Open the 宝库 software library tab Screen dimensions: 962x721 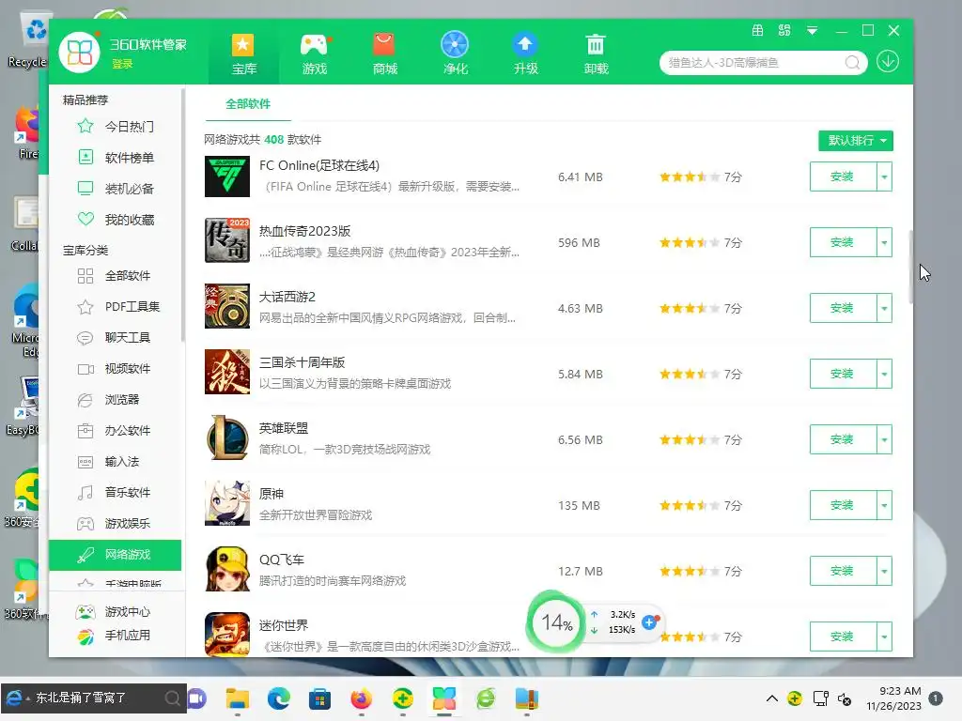243,54
